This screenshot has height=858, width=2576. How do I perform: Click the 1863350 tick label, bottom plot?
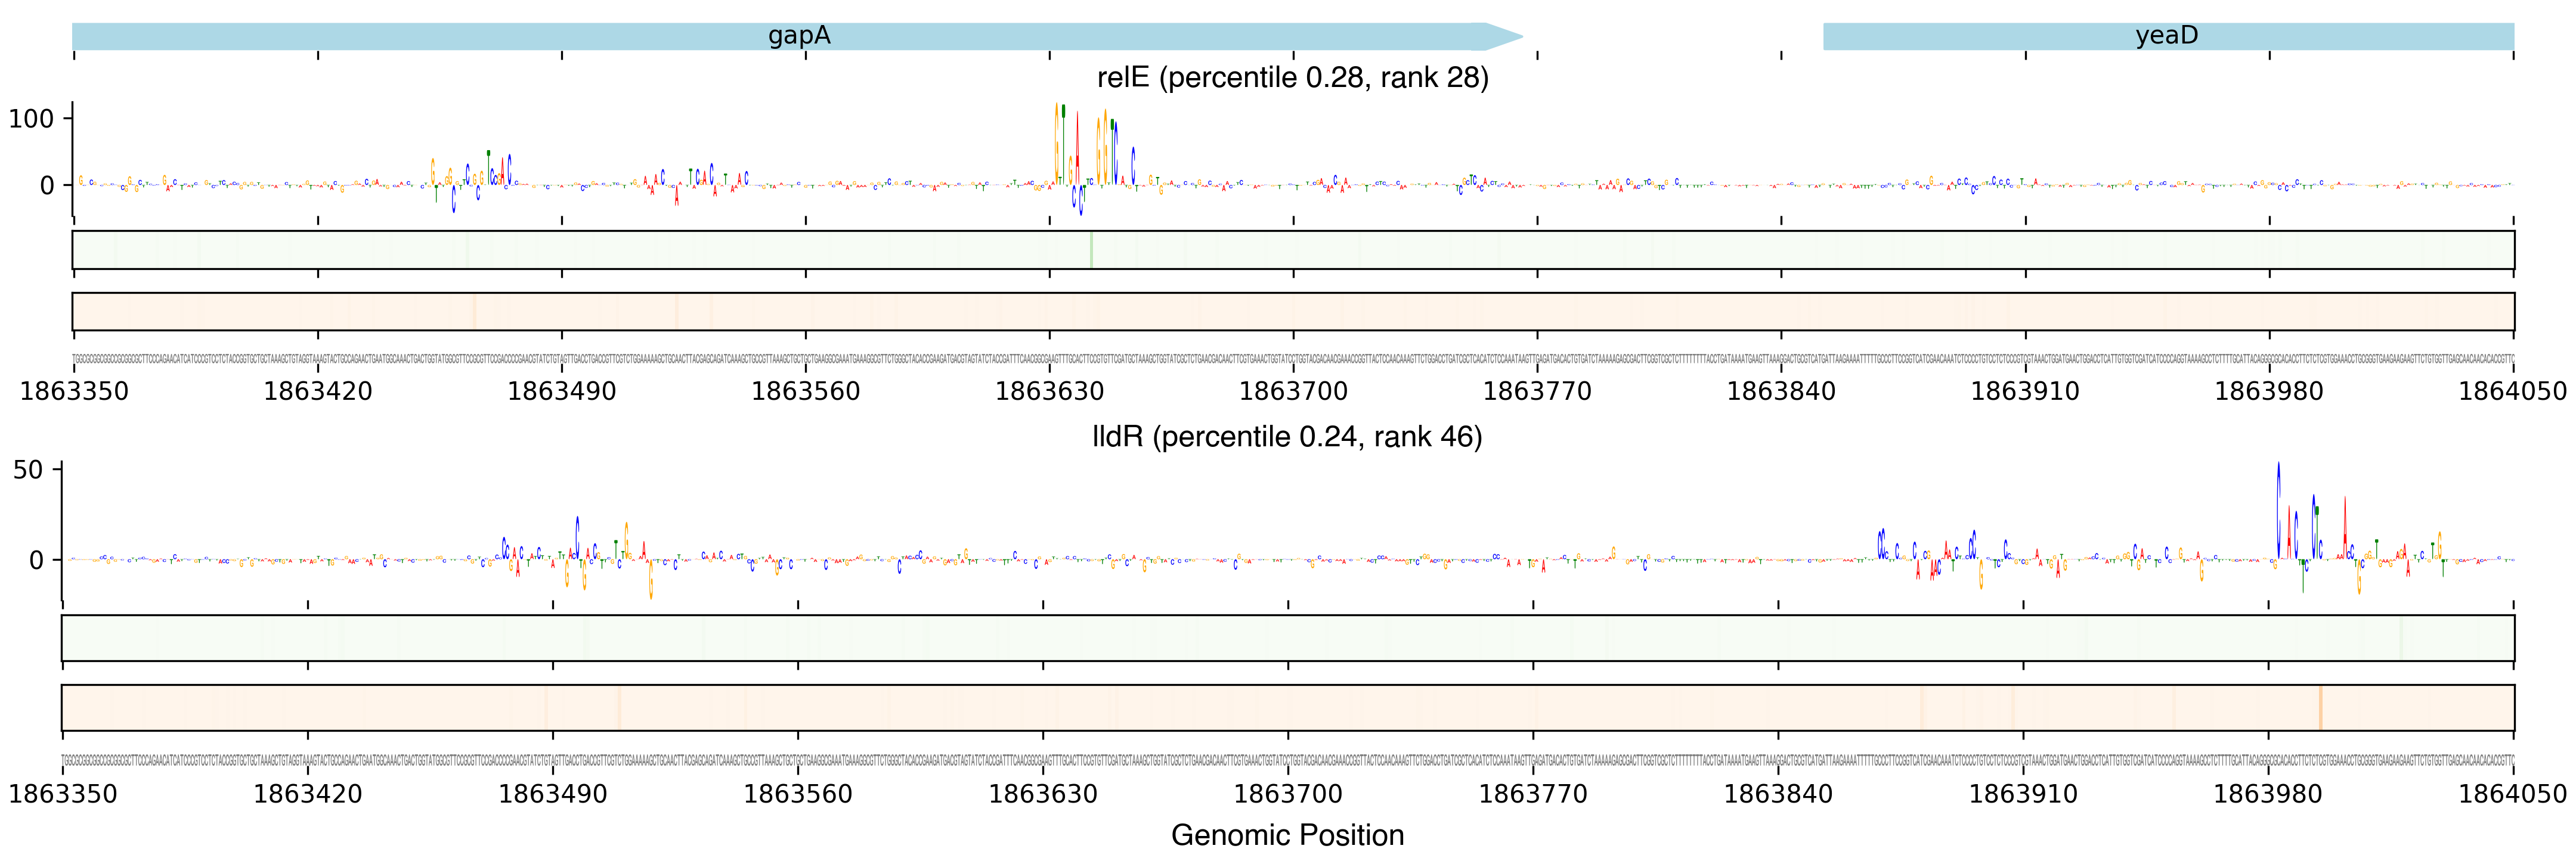[63, 795]
